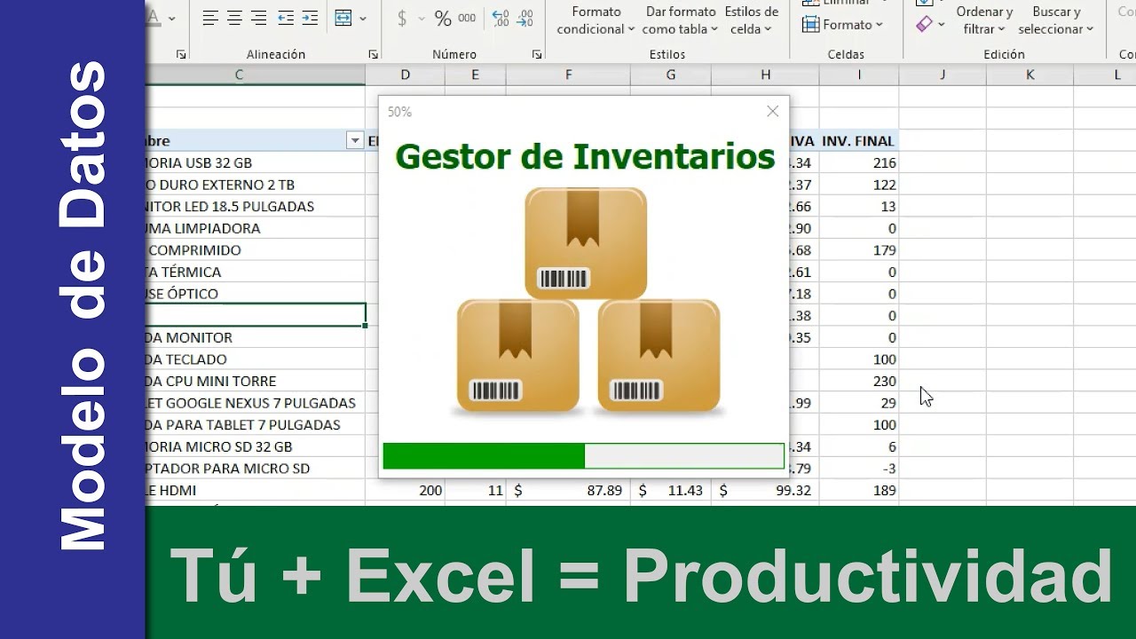Screen dimensions: 1136x639
Task: Open Formato condicional menu
Action: pos(596,20)
